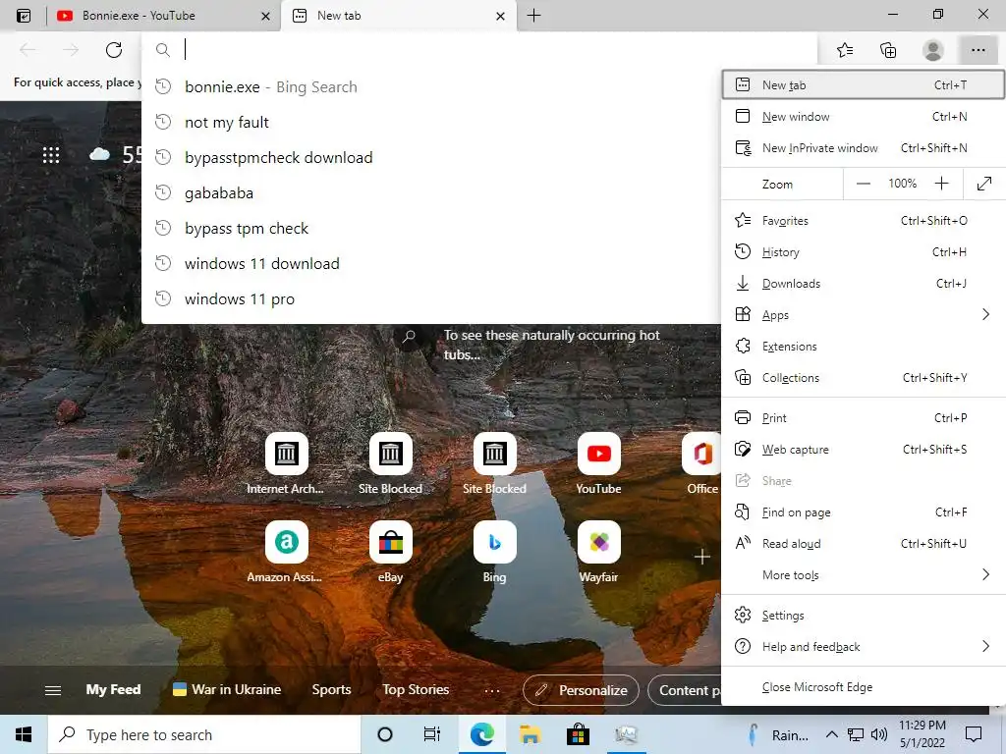1006x754 pixels.
Task: Open Collections toolbar icon
Action: coord(888,50)
